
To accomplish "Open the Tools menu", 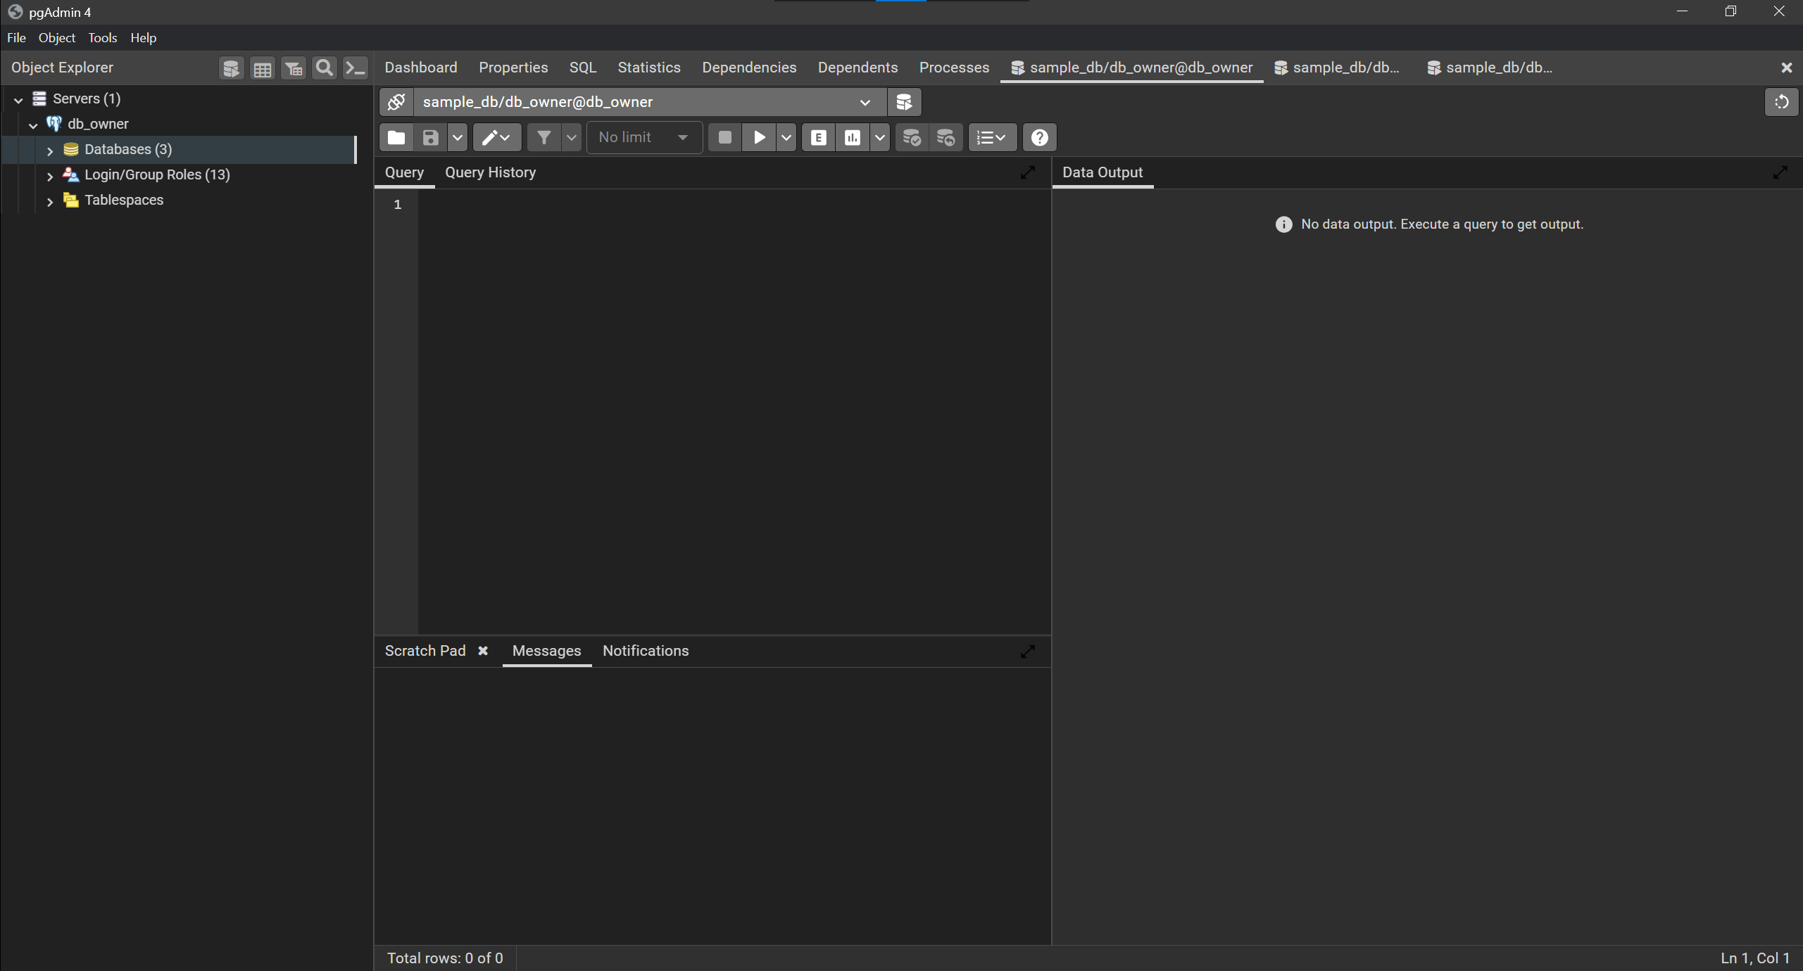I will (102, 37).
